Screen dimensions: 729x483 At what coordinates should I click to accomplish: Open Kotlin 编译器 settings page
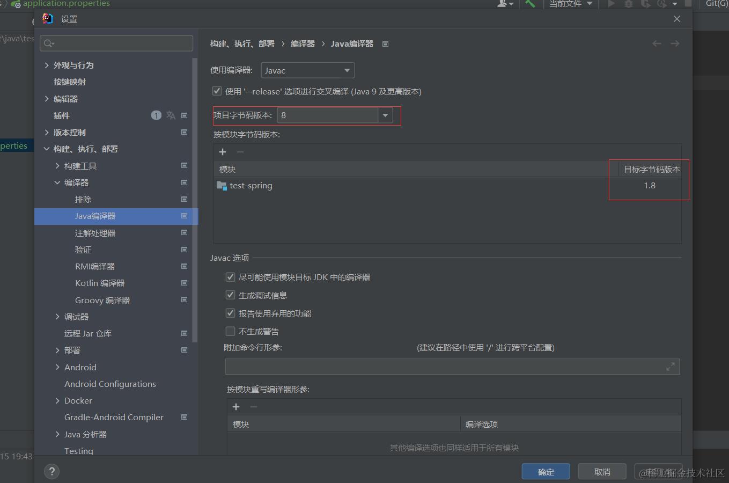100,283
